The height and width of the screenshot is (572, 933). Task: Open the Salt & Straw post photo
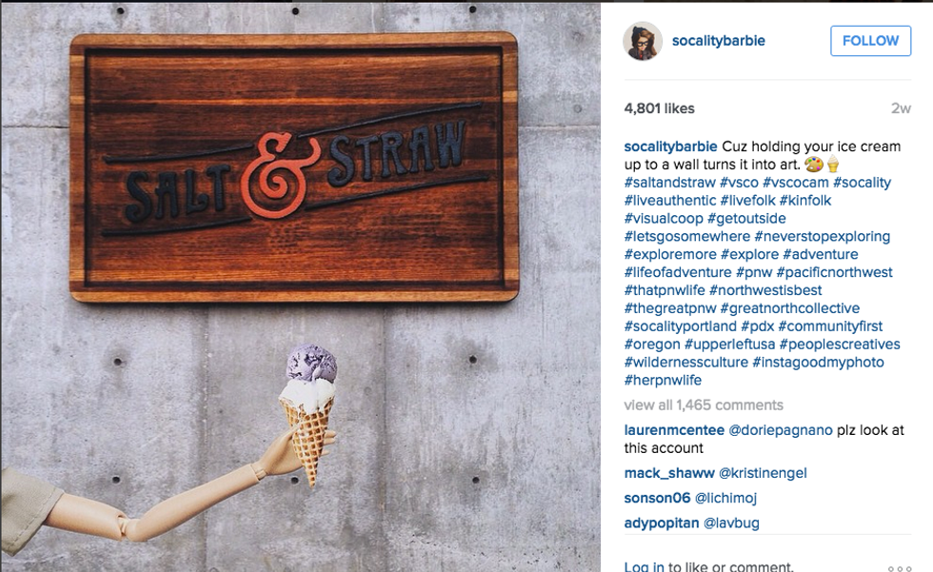301,287
